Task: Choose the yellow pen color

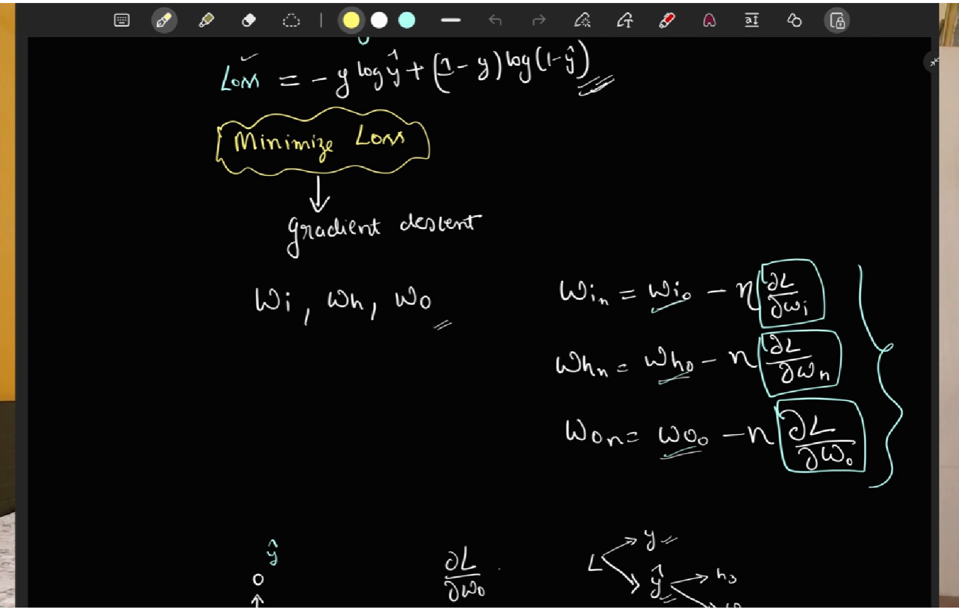Action: [351, 21]
